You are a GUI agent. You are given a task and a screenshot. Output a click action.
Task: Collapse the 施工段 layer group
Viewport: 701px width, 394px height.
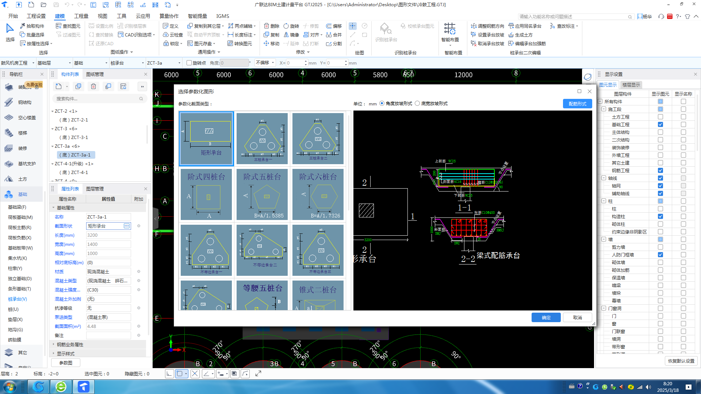pyautogui.click(x=604, y=109)
